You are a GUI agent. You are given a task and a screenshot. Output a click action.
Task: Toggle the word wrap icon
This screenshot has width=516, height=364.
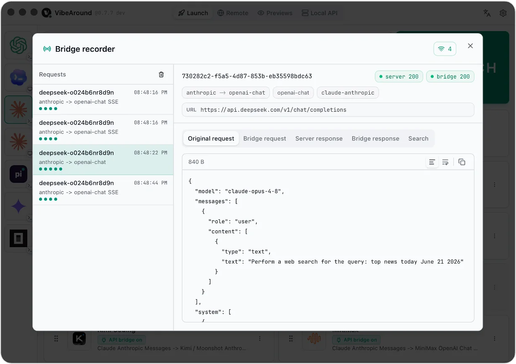[445, 162]
